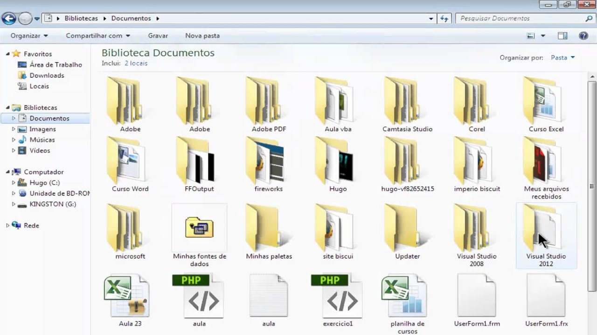Click the Help question mark icon
Viewport: 597px width, 335px height.
point(583,36)
